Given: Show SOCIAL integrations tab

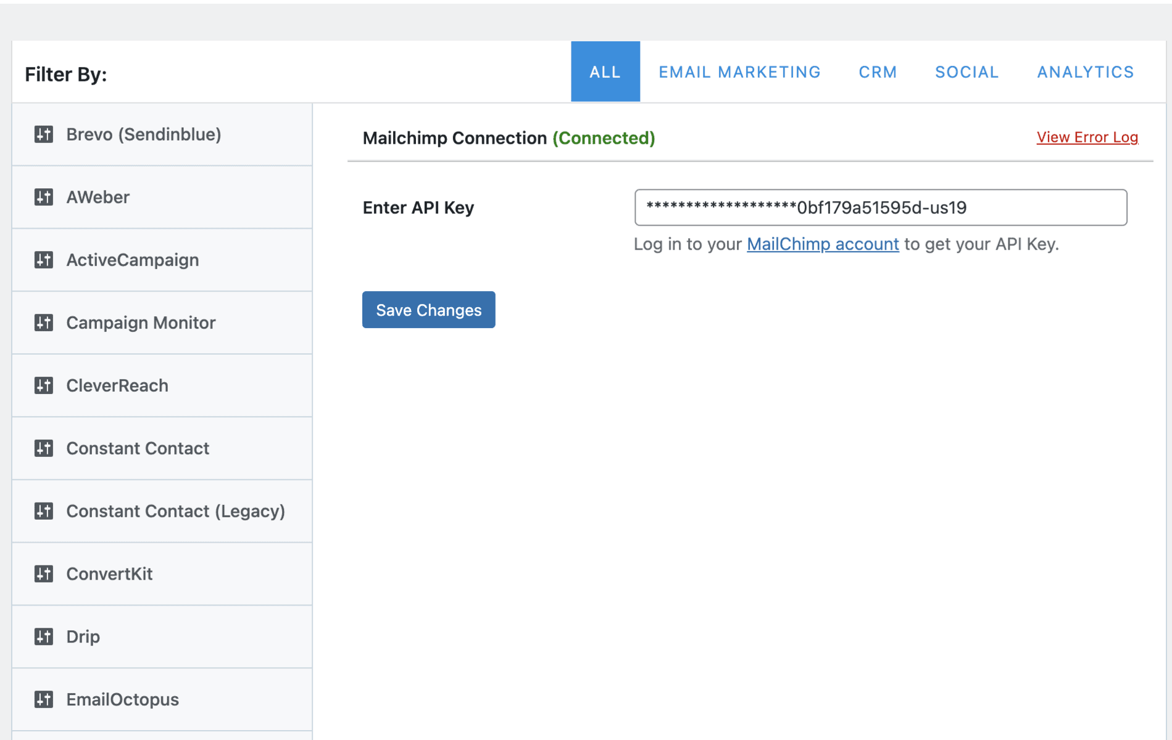Looking at the screenshot, I should [966, 72].
